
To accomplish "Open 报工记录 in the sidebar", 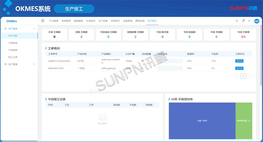I will (x=13, y=57).
